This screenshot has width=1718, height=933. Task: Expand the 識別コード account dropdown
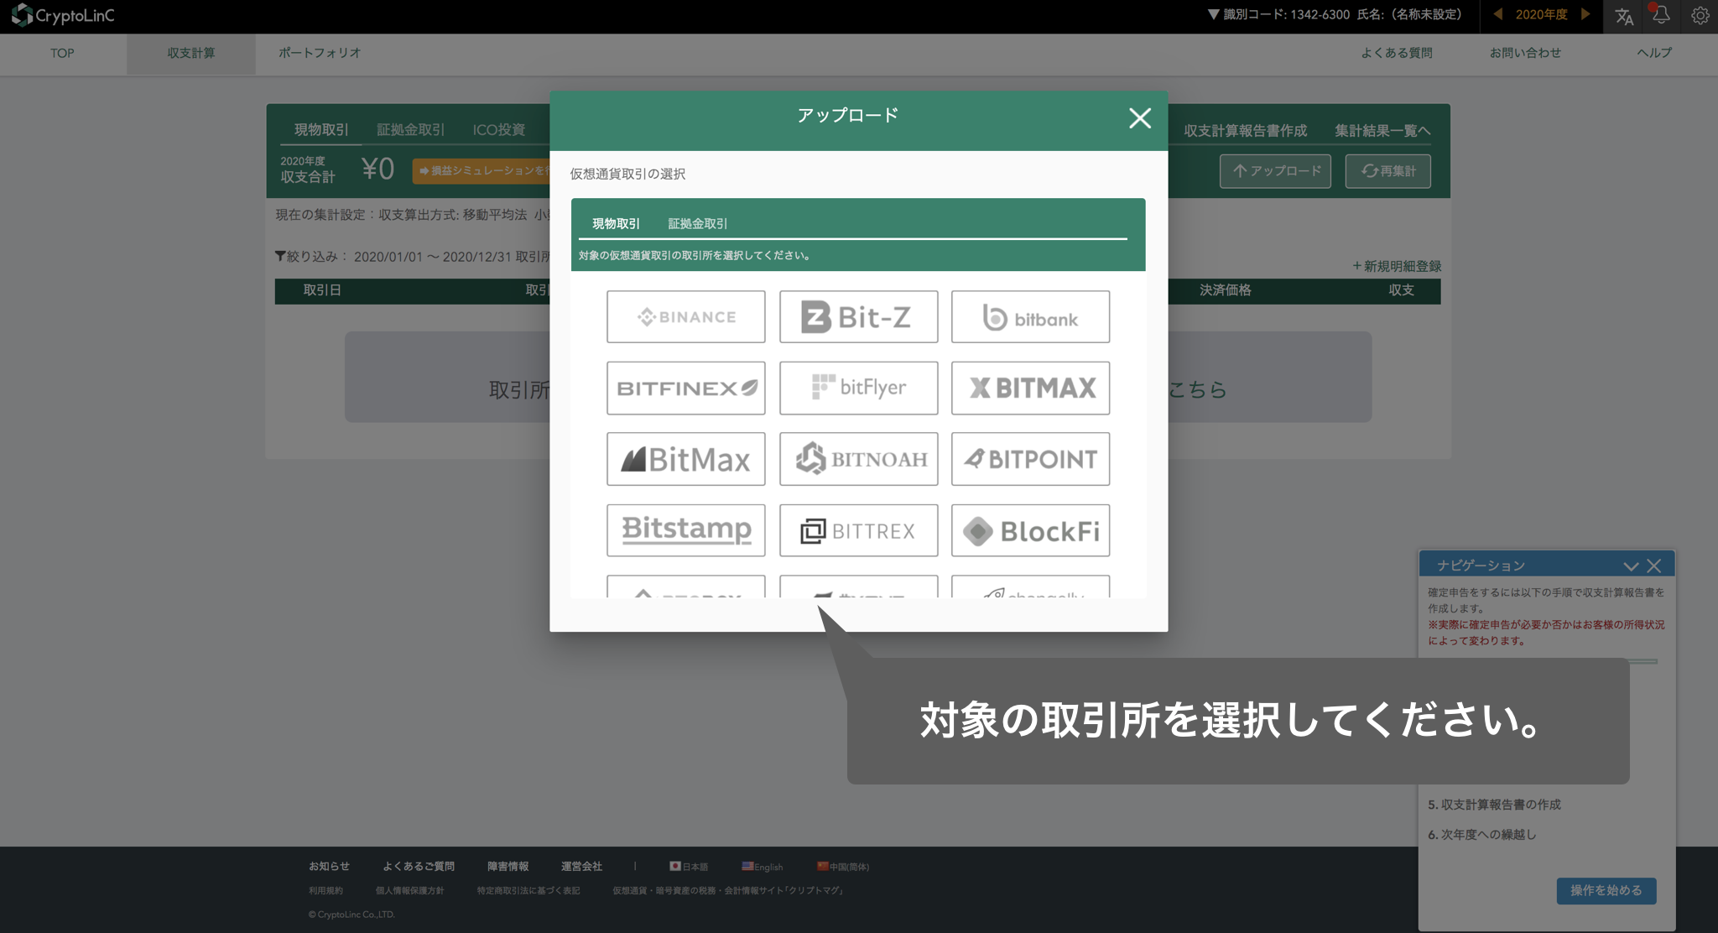1213,14
